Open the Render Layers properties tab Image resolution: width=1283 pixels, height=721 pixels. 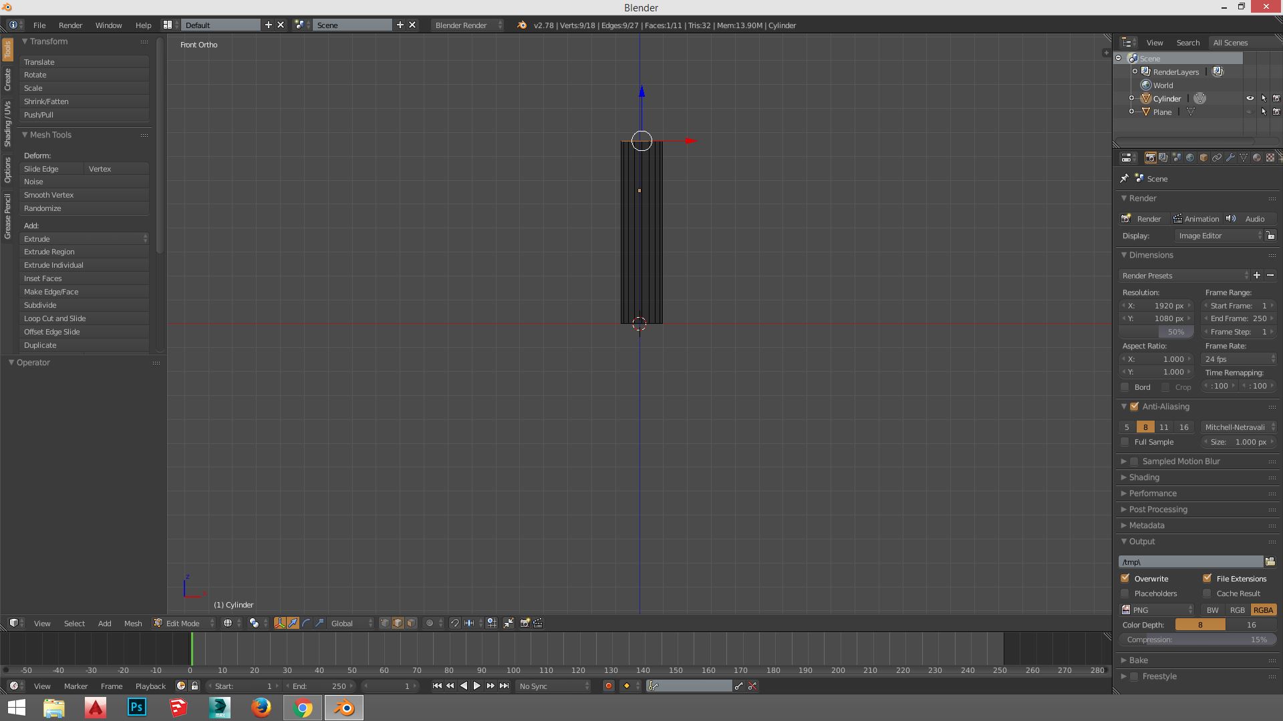click(1163, 158)
